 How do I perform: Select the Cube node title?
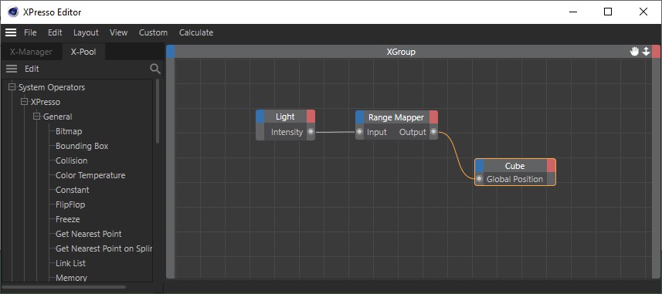(x=514, y=166)
